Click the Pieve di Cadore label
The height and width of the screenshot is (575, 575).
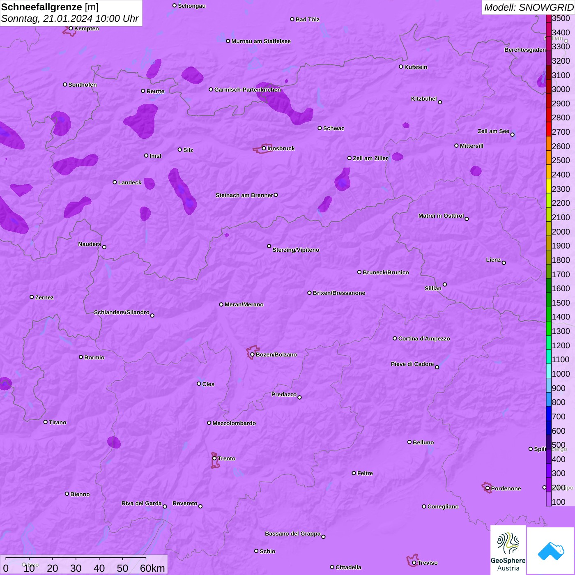[x=412, y=364]
